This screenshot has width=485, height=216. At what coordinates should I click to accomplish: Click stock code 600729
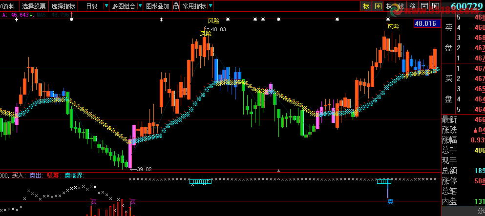tap(467, 6)
